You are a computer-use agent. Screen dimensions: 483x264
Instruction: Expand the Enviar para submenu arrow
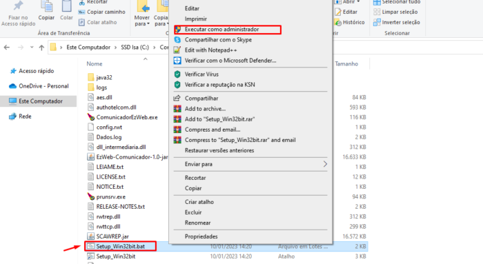325,164
